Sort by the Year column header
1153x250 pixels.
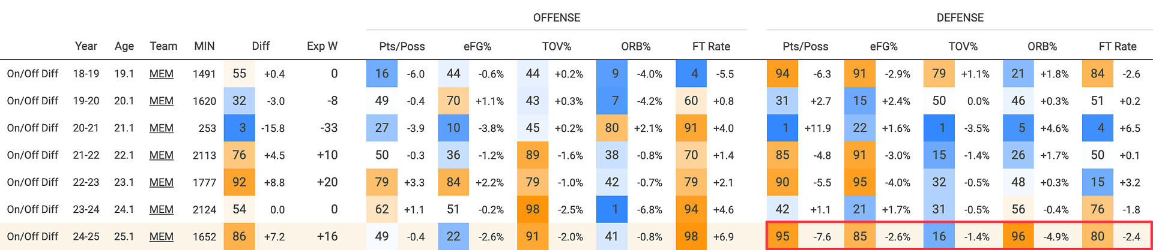[x=86, y=46]
